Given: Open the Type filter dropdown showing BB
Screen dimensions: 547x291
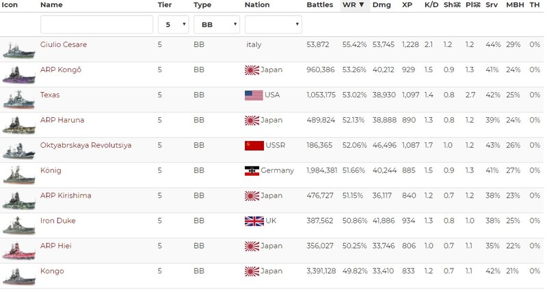Looking at the screenshot, I should pyautogui.click(x=217, y=25).
